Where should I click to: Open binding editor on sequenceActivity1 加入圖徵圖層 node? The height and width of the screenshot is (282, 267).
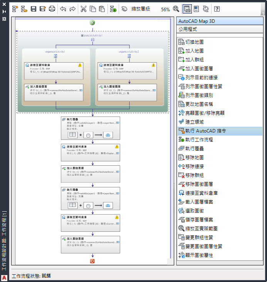[81, 90]
